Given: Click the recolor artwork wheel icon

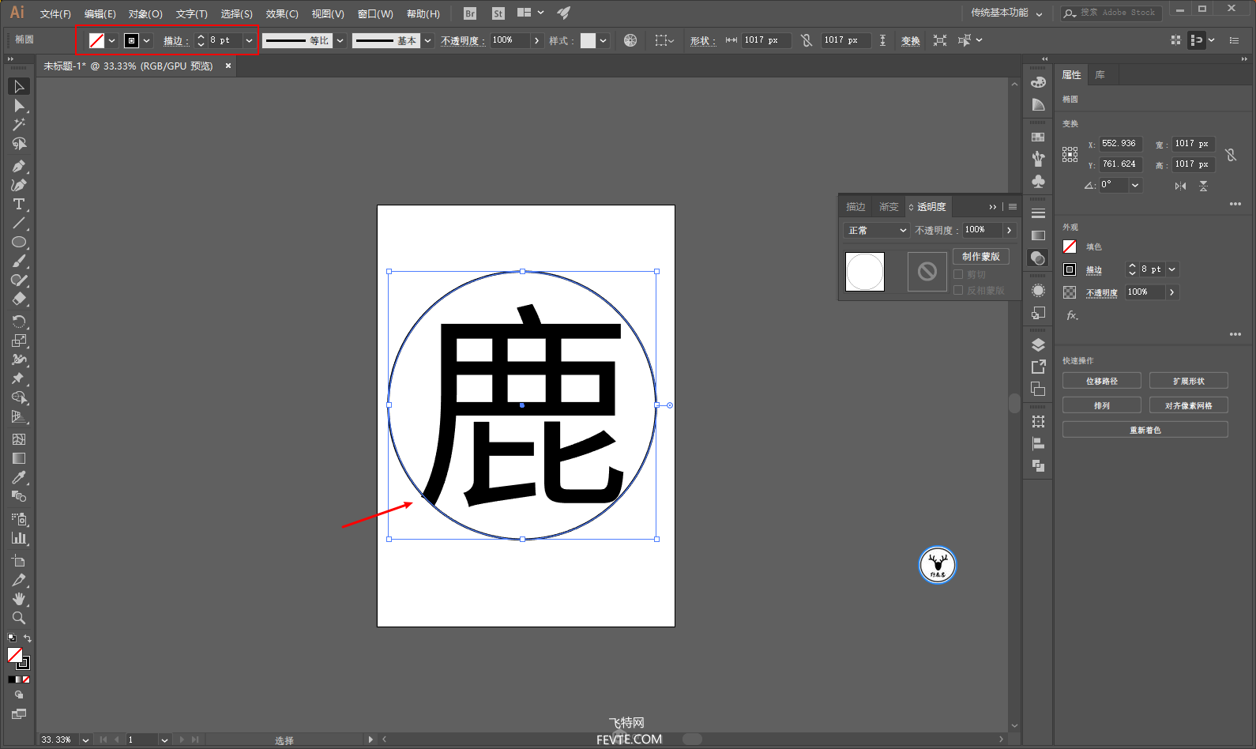Looking at the screenshot, I should [x=630, y=40].
